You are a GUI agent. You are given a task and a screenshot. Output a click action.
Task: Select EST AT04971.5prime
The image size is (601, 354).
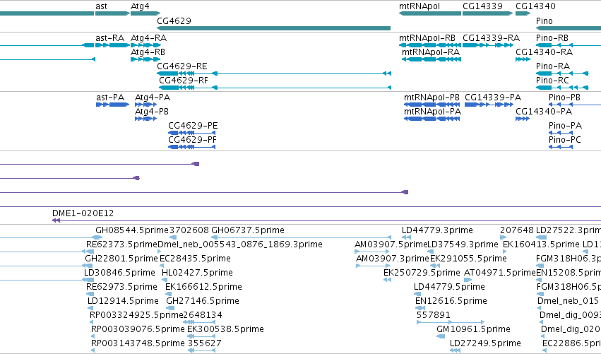pyautogui.click(x=500, y=273)
